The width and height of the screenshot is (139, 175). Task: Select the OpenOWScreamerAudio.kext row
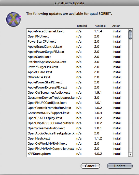77,93
